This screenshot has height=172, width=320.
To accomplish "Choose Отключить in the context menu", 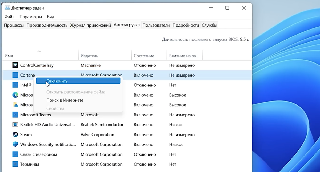I will tap(78, 81).
